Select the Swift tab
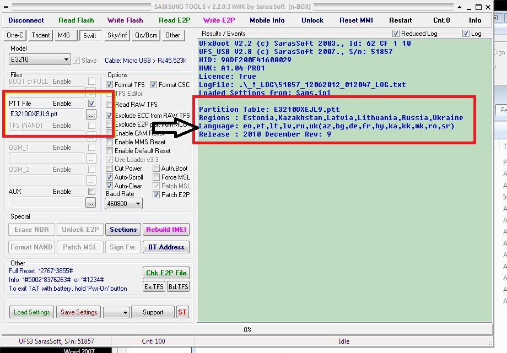Screen dimensions: 507x353 (x=90, y=35)
